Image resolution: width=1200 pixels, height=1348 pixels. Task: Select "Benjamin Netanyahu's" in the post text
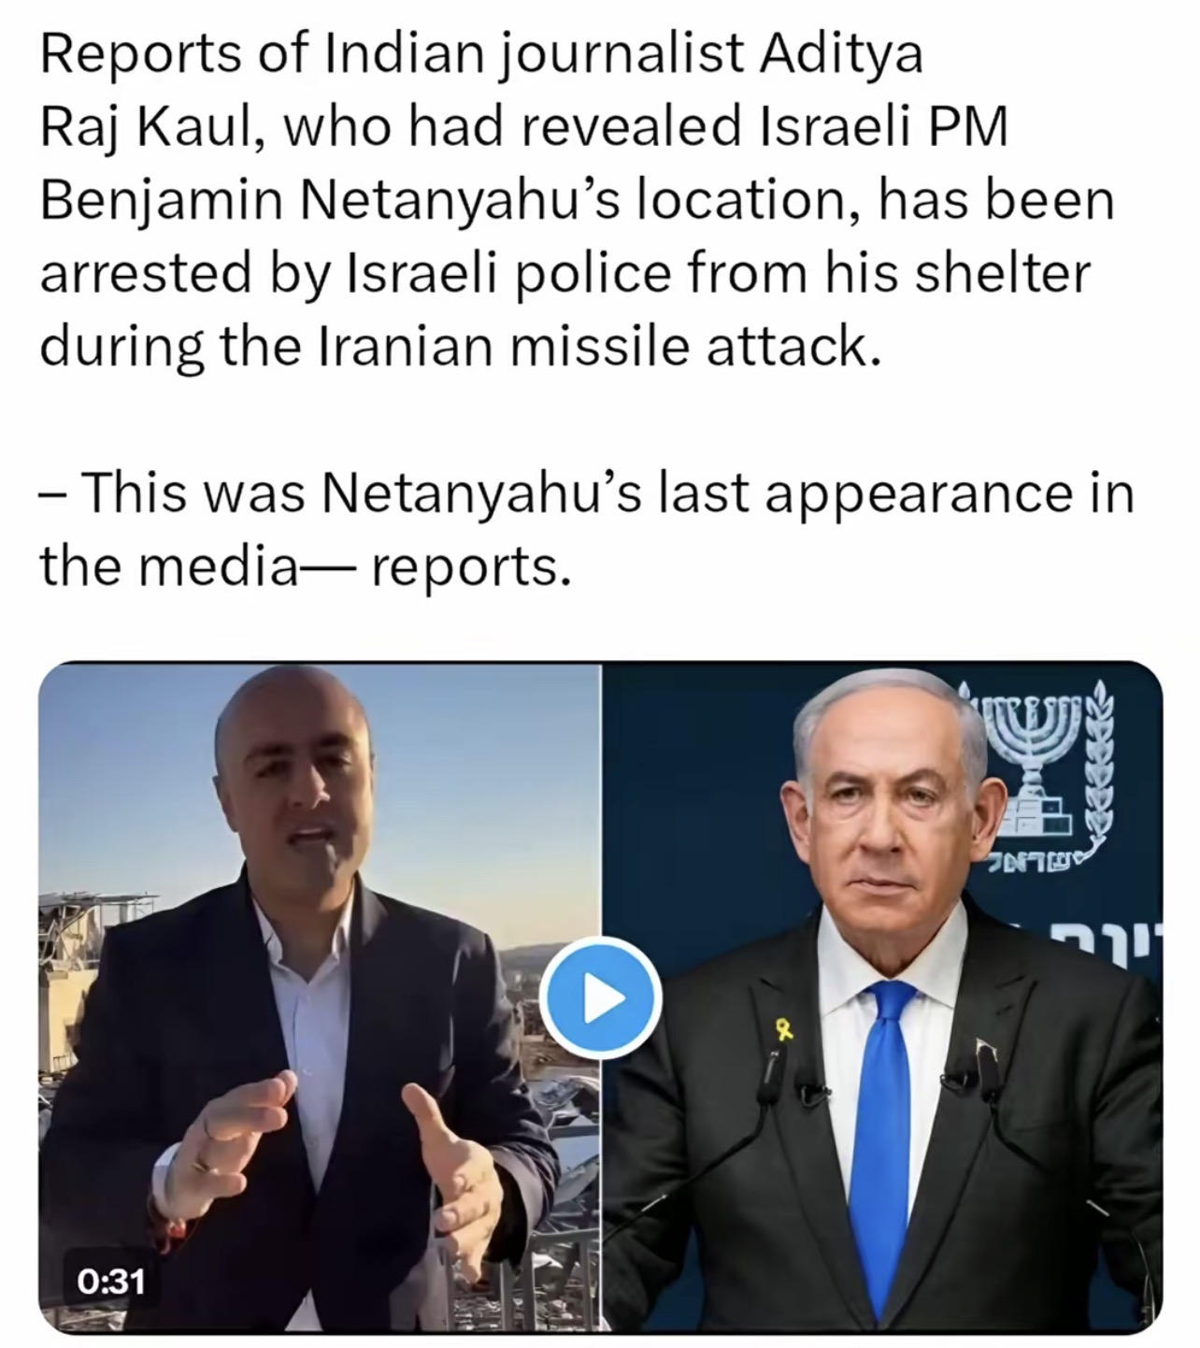tap(331, 201)
